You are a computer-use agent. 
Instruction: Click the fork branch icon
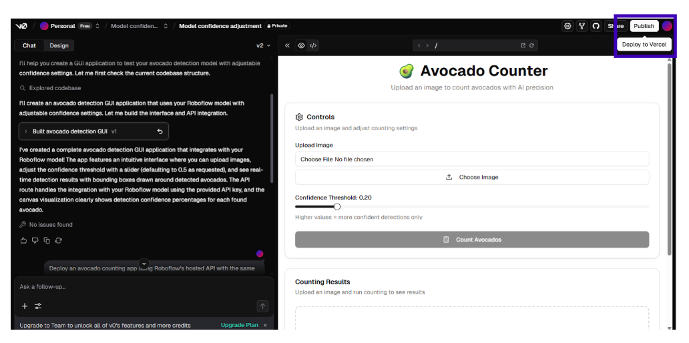[582, 26]
